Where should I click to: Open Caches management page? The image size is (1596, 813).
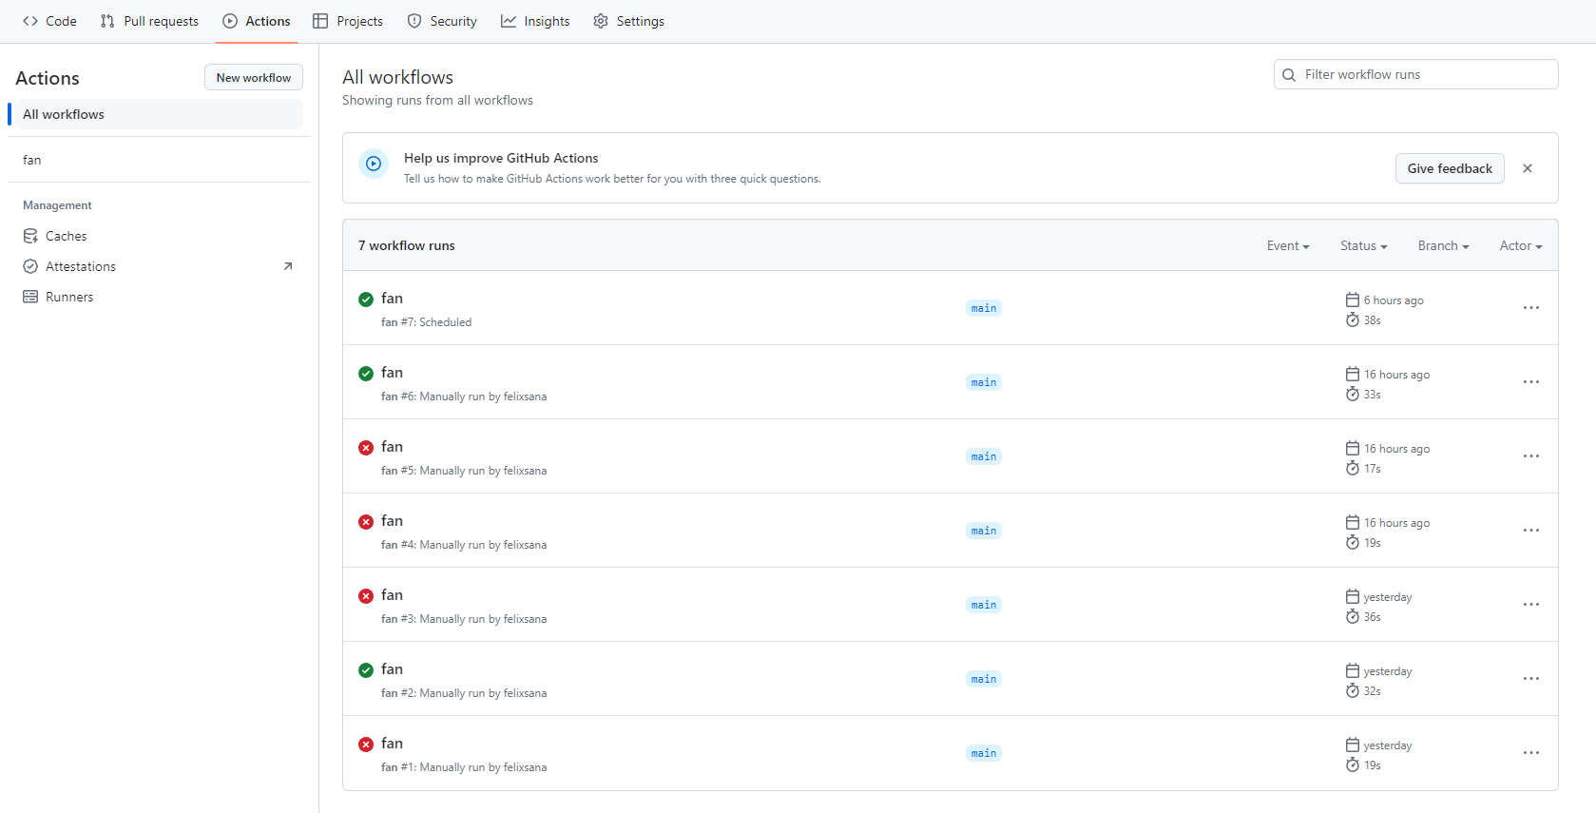tap(159, 236)
